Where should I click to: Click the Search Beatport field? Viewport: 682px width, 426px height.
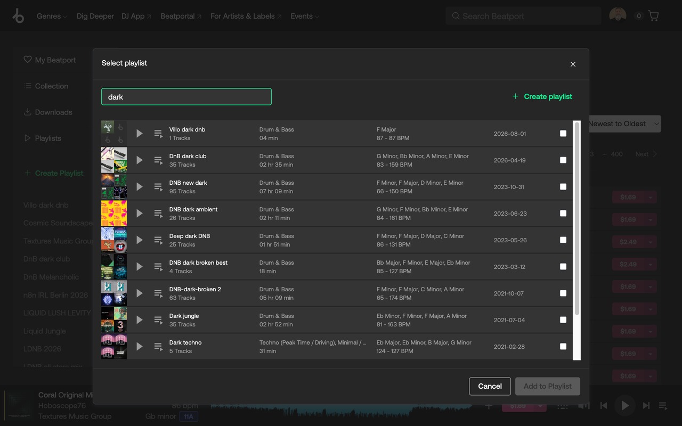(523, 16)
